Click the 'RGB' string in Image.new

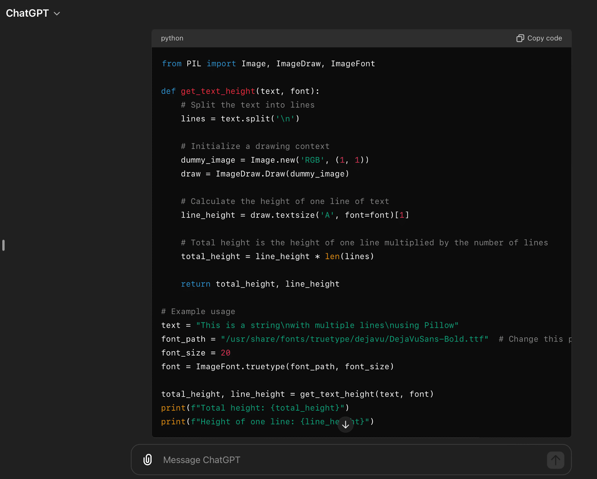pos(312,160)
